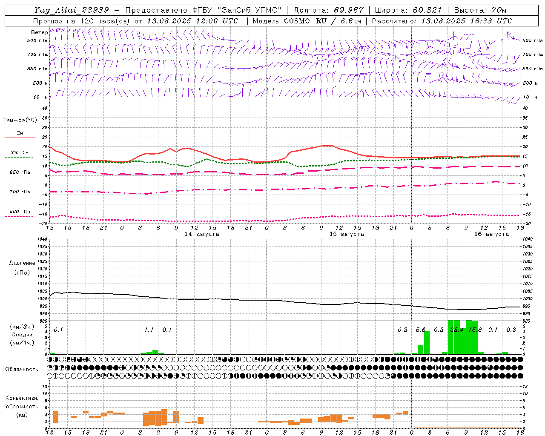The image size is (545, 436).
Task: Select the 'Модель COSMO-RU / 6.6км' text
Action: 307,21
